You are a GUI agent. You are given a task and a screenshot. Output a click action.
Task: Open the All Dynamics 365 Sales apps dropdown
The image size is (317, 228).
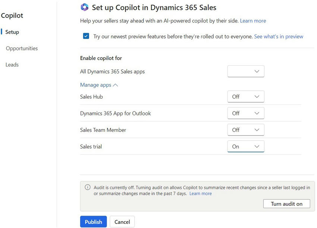tap(246, 71)
